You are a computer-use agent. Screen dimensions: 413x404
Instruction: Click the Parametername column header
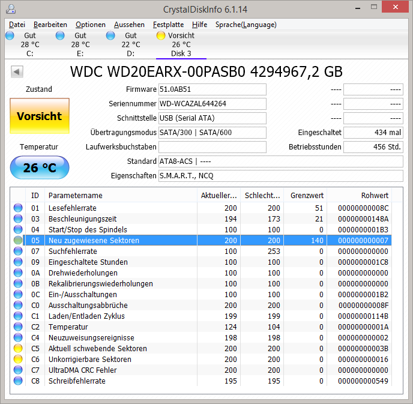(121, 196)
